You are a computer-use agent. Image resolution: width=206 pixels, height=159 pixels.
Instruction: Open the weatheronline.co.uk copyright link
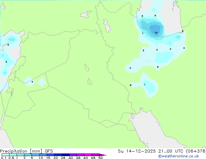[179, 156]
